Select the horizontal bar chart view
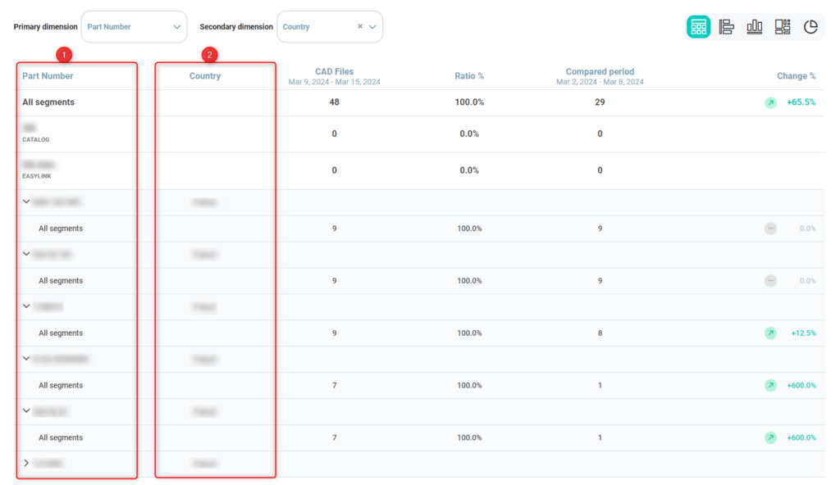 coord(726,27)
